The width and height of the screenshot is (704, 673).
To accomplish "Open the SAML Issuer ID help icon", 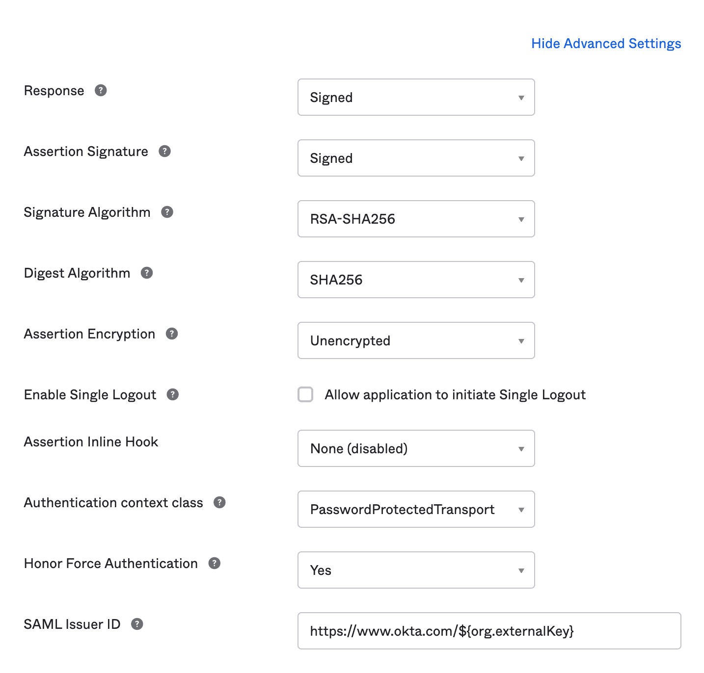I will coord(138,624).
